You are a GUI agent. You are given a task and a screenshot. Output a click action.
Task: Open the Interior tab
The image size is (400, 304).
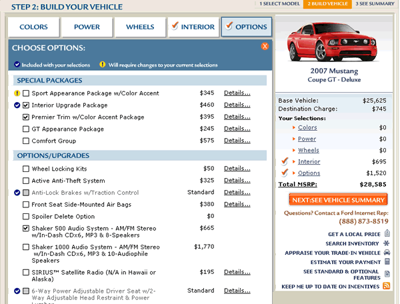tap(193, 27)
